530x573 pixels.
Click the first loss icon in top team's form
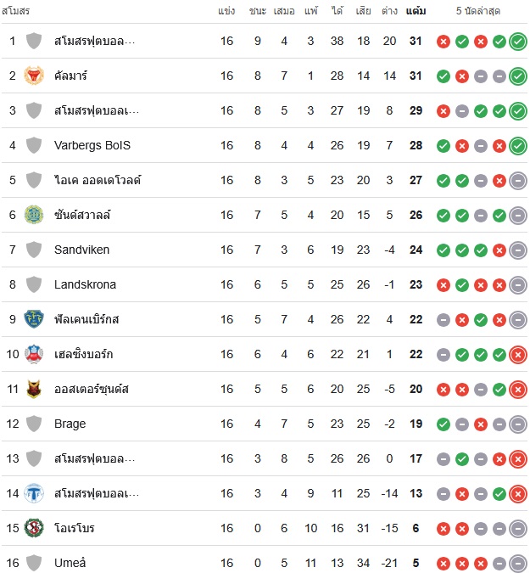(x=444, y=42)
